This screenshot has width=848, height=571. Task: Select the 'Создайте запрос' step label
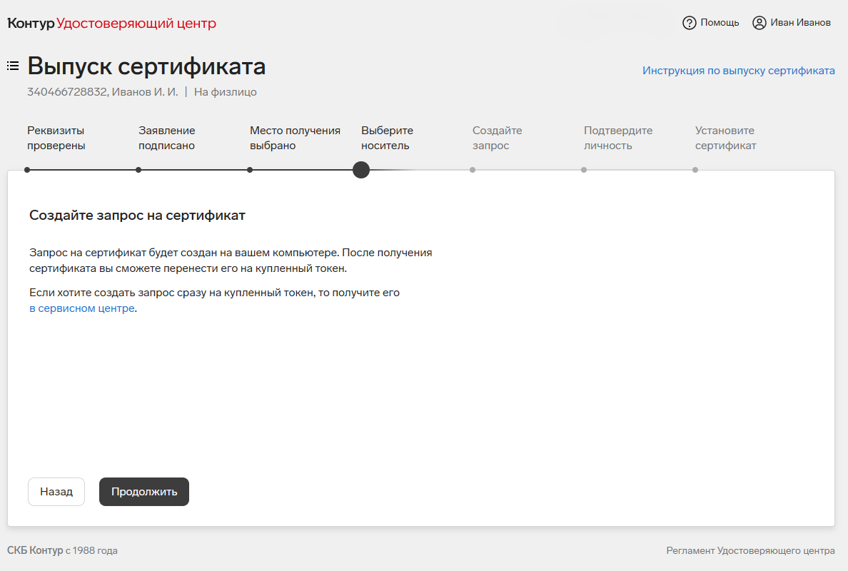(497, 138)
